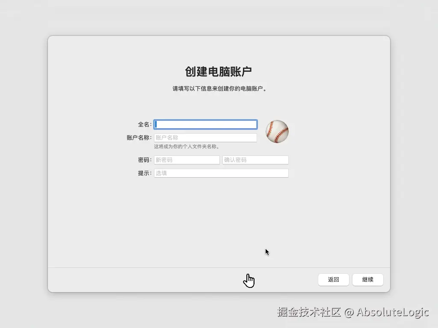Image resolution: width=438 pixels, height=328 pixels.
Task: Click the 提示 hint field (选填)
Action: (221, 173)
